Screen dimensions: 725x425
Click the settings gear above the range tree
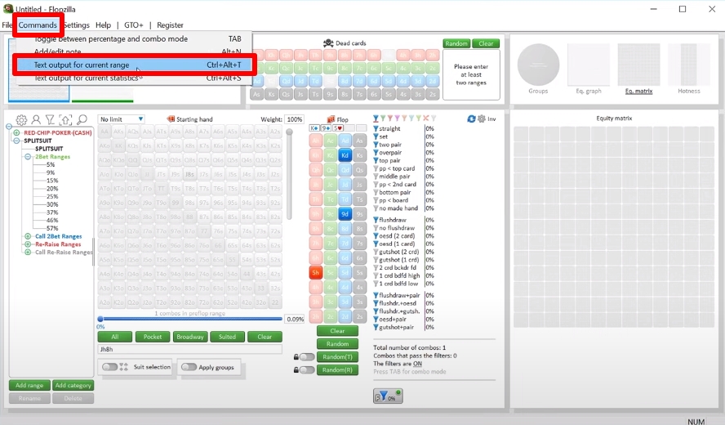click(x=21, y=120)
